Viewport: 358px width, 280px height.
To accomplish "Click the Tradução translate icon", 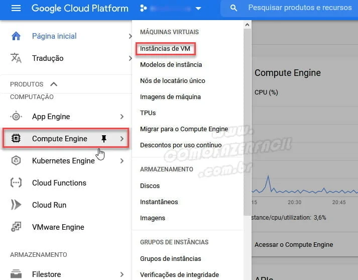I will 16,58.
